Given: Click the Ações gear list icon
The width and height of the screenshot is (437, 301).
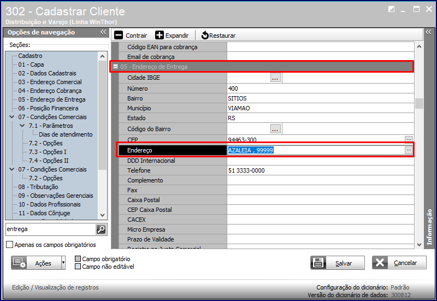Looking at the screenshot, I should click(19, 263).
